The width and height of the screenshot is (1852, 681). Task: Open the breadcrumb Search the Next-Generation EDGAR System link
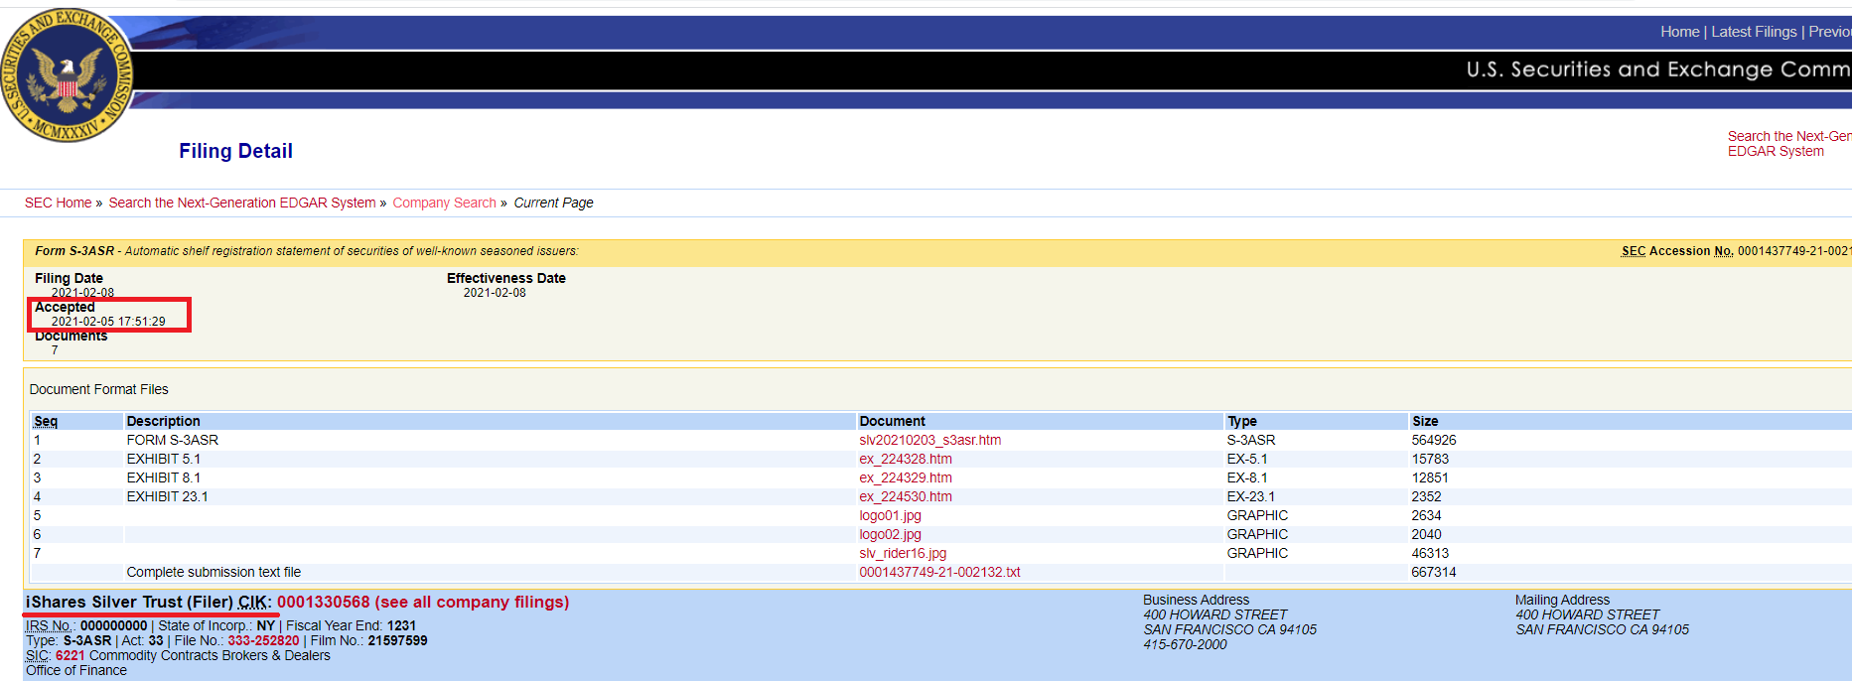tap(242, 203)
